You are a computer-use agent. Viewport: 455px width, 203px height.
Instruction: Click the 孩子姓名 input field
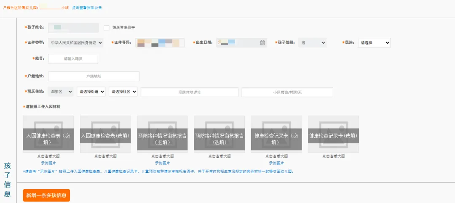point(73,28)
